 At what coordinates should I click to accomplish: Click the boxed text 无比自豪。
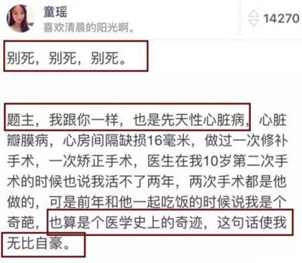[x=39, y=243]
